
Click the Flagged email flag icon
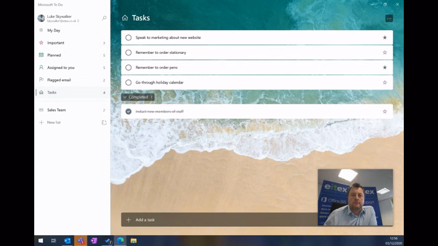(x=41, y=80)
